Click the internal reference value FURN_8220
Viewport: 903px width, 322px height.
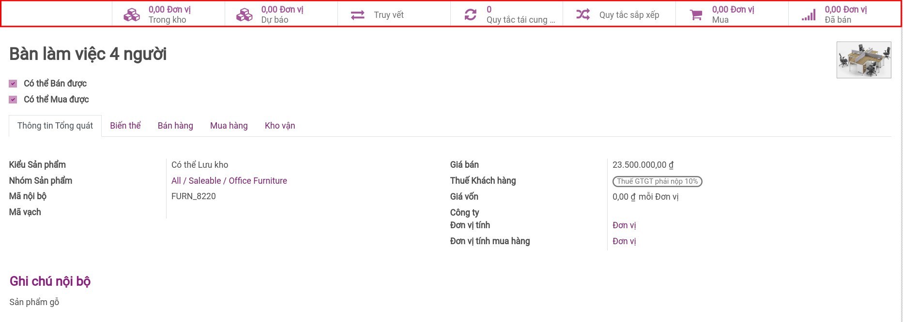coord(194,196)
